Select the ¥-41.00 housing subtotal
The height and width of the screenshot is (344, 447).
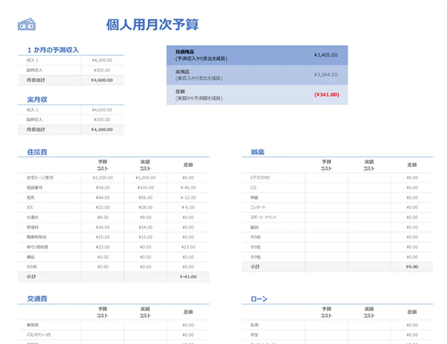coord(188,276)
